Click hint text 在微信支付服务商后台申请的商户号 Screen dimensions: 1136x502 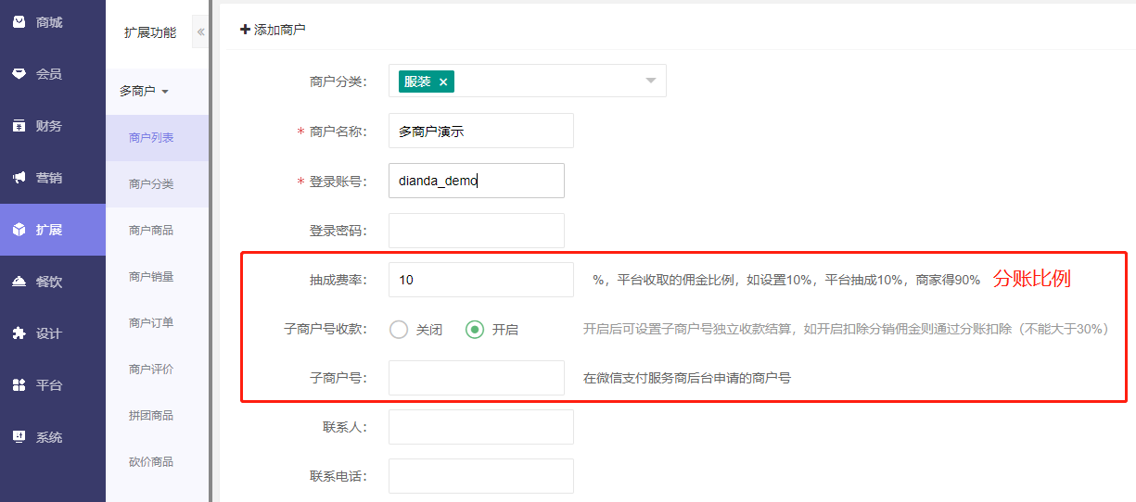[x=686, y=378]
